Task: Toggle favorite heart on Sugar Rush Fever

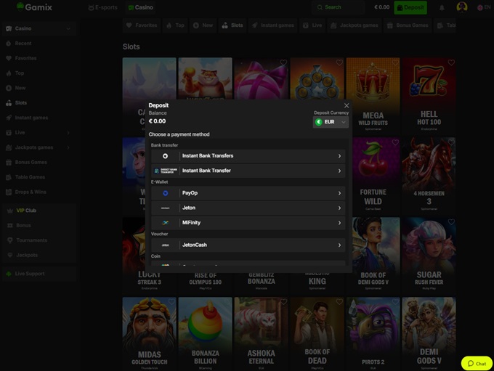Action: 451,223
